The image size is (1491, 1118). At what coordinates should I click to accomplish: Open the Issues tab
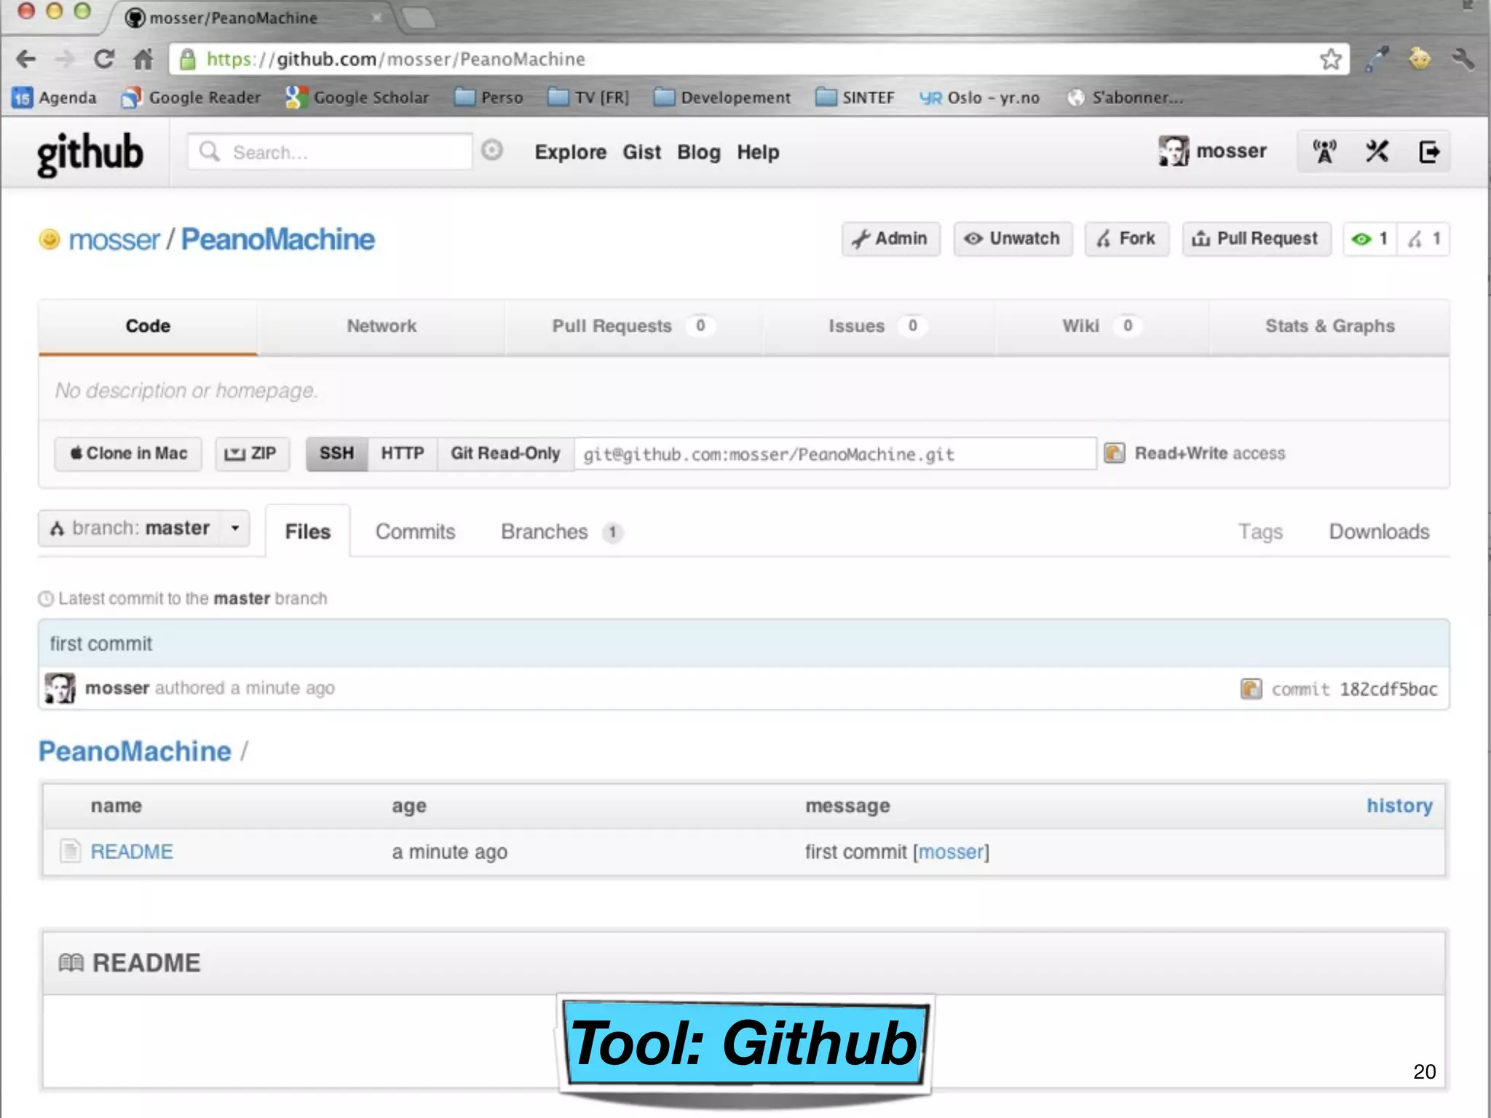(x=878, y=326)
